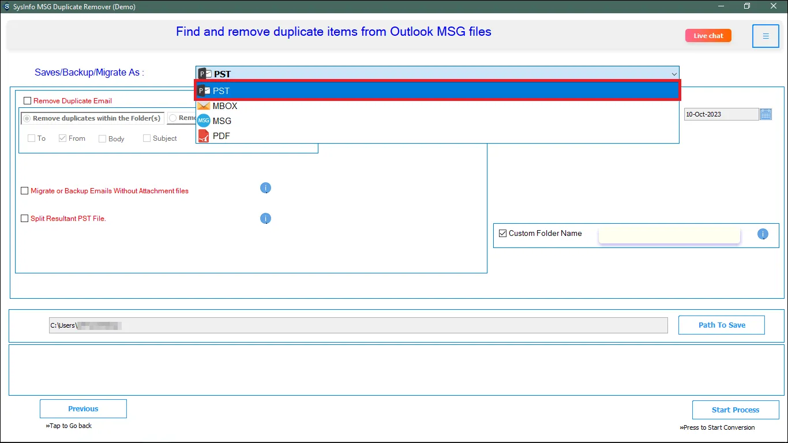Enable Migrate or Backup Emails Without Attachment
The image size is (788, 443).
24,191
